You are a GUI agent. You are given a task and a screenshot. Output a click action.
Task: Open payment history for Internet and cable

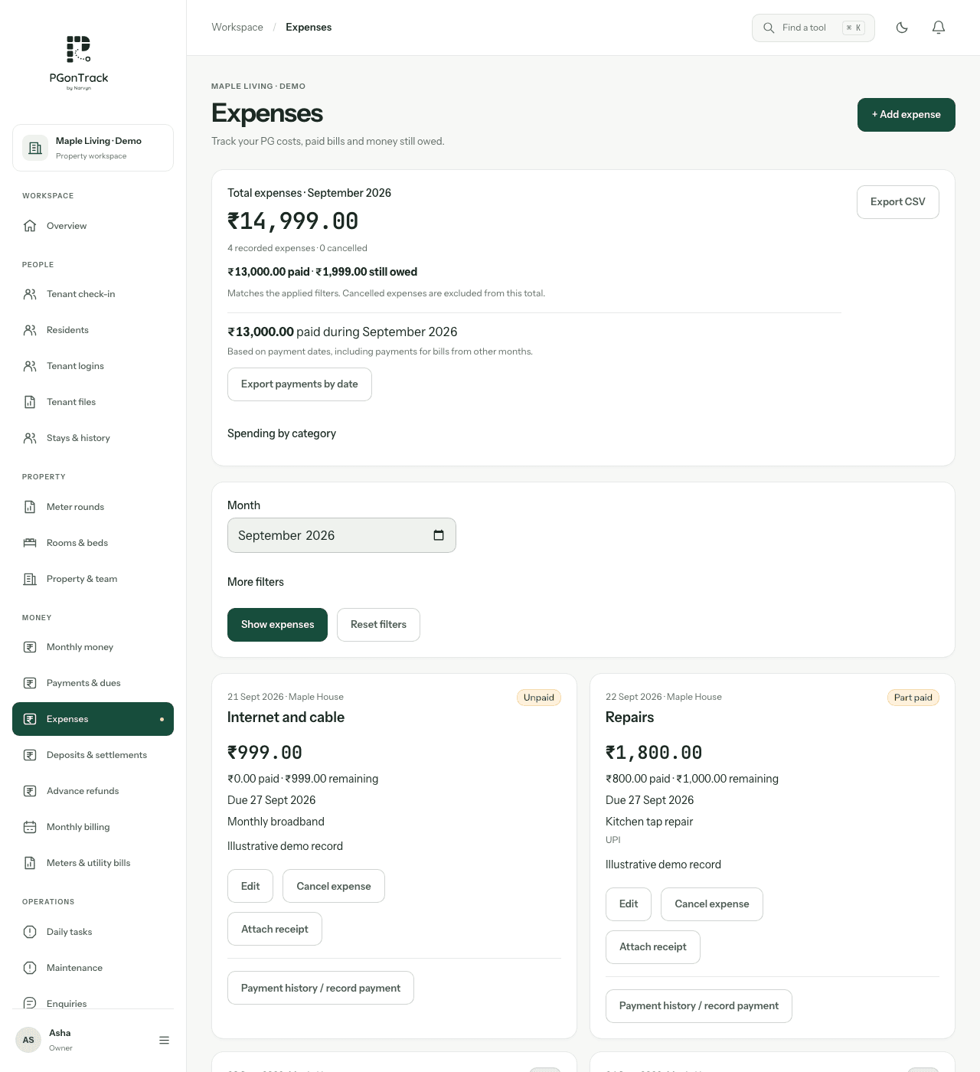(321, 988)
